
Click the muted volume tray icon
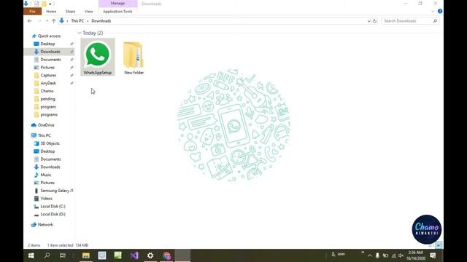click(x=401, y=255)
